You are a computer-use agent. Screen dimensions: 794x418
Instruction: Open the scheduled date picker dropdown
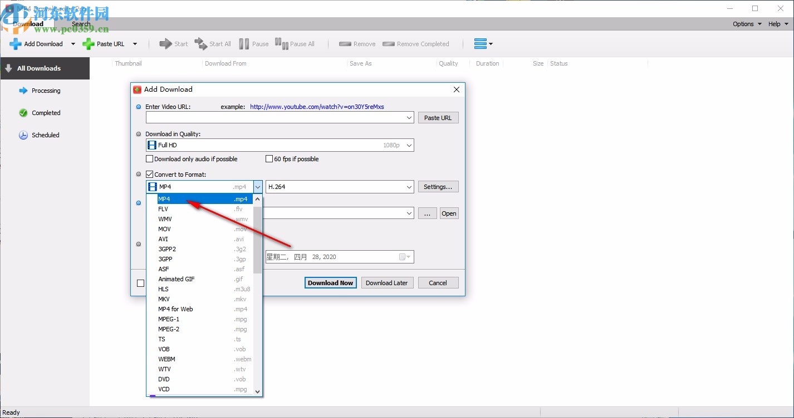pos(407,256)
